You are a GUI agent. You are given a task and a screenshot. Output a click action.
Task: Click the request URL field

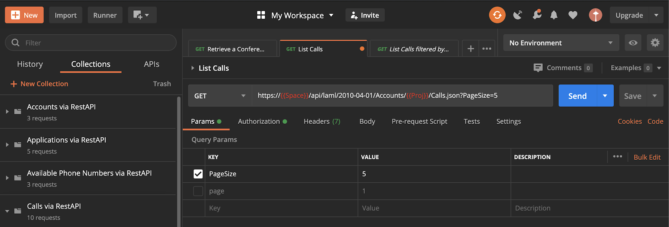402,96
